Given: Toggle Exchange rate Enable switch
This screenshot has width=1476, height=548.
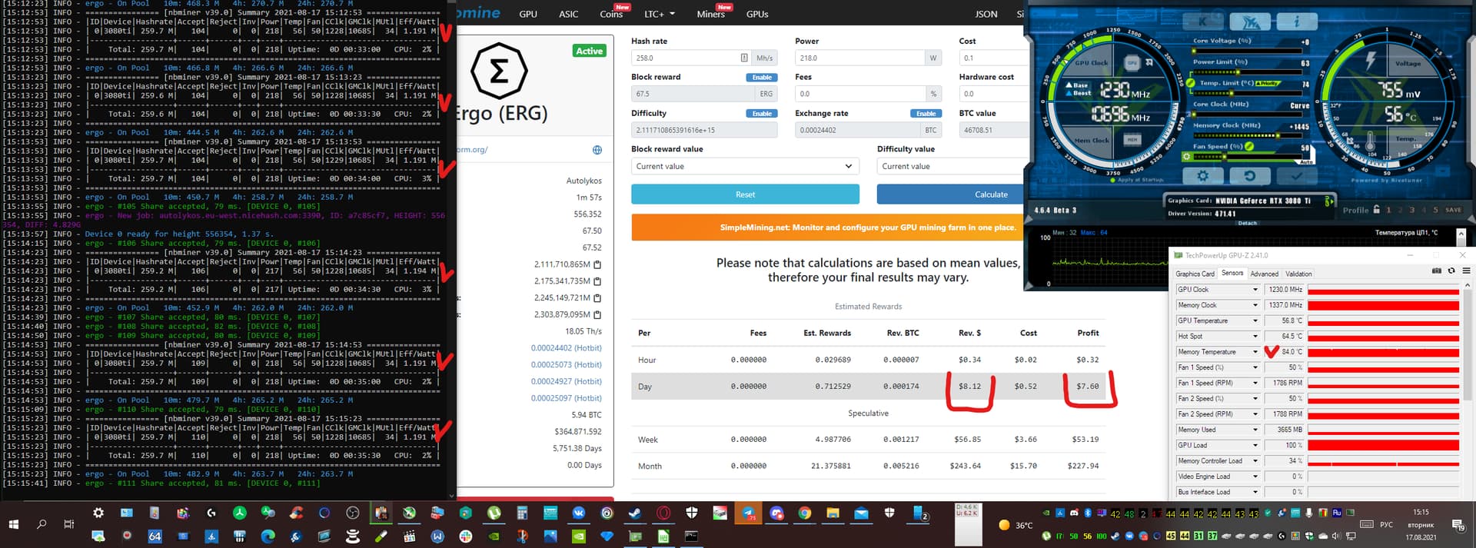Looking at the screenshot, I should point(926,114).
